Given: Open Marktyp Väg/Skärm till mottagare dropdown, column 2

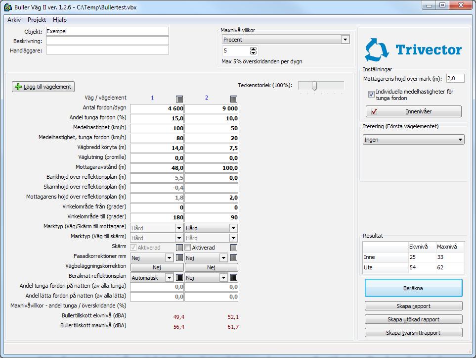Looking at the screenshot, I should coord(211,228).
